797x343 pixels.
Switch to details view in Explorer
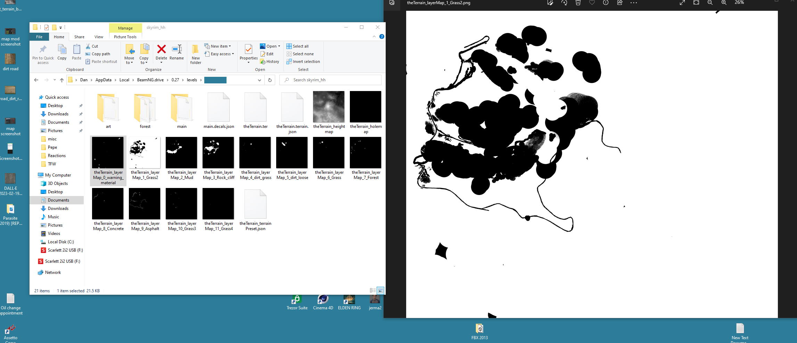tap(373, 291)
